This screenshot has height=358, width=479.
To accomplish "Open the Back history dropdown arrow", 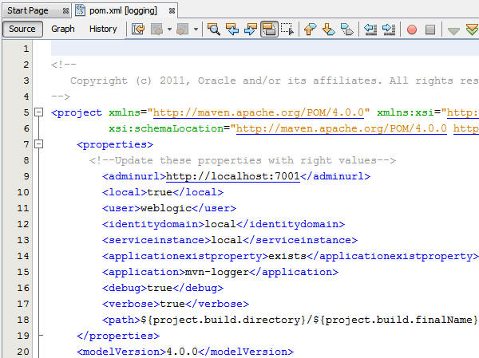I will pos(169,30).
